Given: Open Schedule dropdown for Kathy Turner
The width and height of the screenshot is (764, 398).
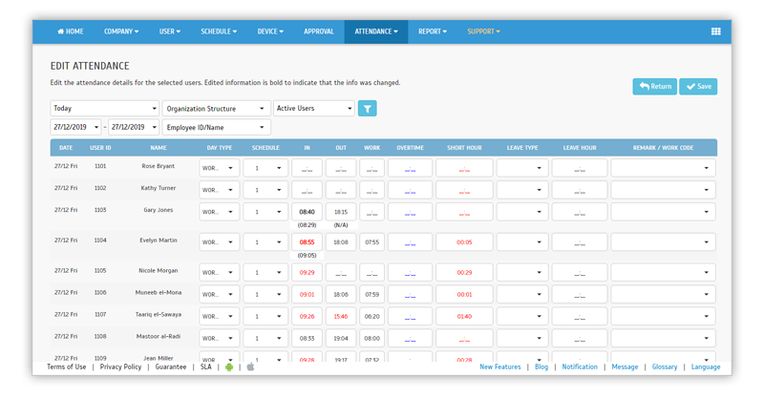Looking at the screenshot, I should (265, 190).
